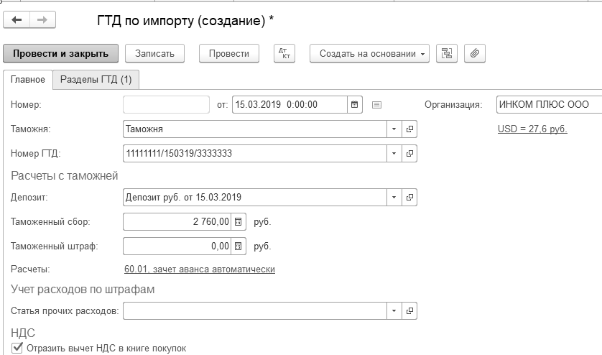Screen dimensions: 602x355
Task: Expand the Таможня dropdown list
Action: point(394,129)
